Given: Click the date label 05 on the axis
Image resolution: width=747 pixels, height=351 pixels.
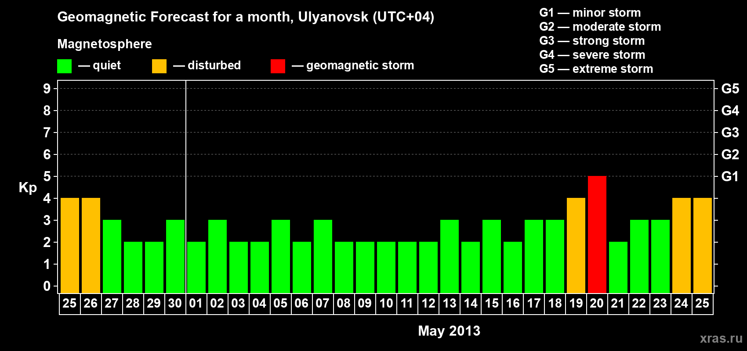Looking at the screenshot, I should coord(280,303).
